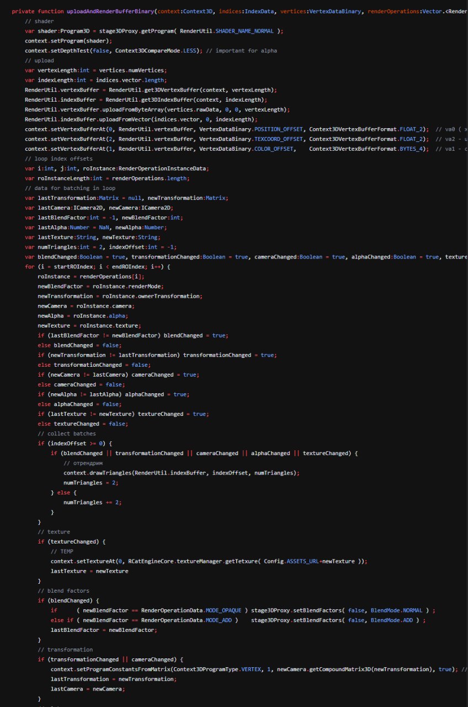Click the "// blend factors" comment

pyautogui.click(x=63, y=591)
